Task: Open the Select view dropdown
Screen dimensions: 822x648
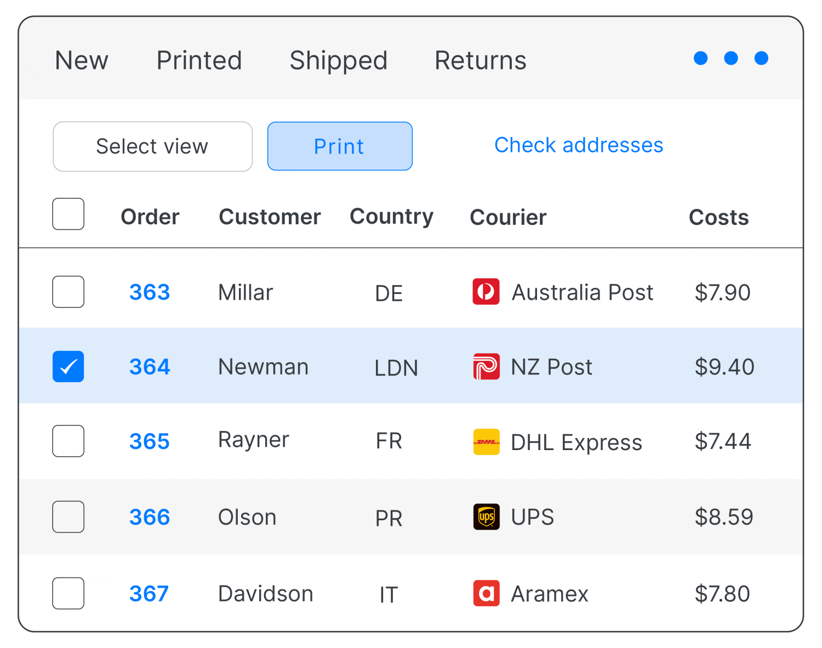Action: pyautogui.click(x=152, y=146)
